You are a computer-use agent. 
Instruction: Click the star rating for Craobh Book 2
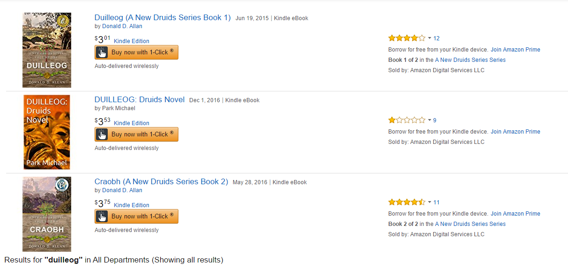pyautogui.click(x=406, y=202)
